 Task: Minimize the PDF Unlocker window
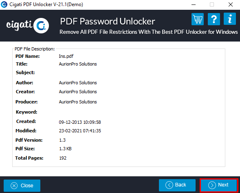(x=194, y=4)
